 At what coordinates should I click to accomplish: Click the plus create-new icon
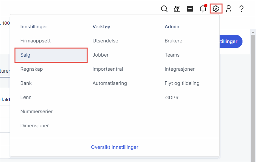[190, 9]
